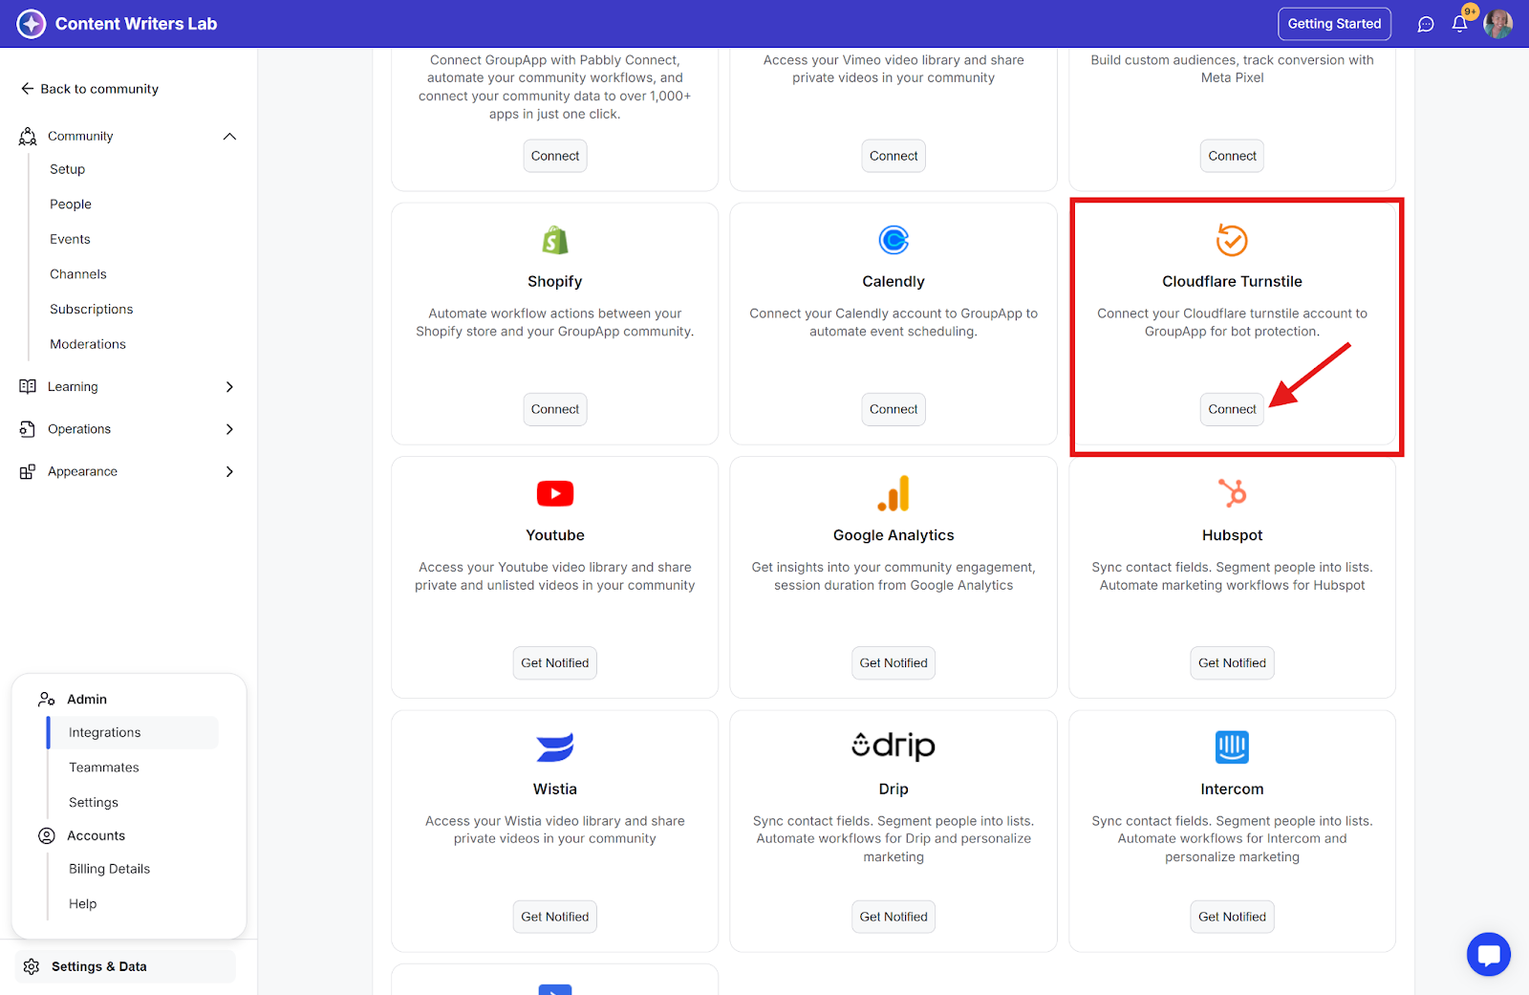Connect the Shopify integration
The image size is (1529, 995).
pos(555,409)
